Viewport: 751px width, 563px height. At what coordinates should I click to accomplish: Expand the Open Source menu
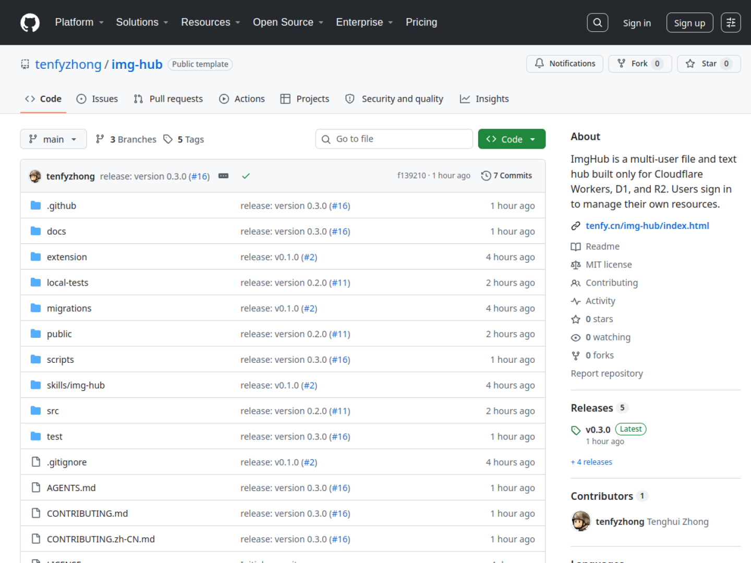tap(288, 22)
